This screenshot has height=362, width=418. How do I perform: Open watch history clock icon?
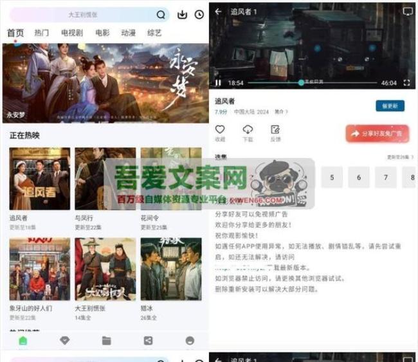199,14
